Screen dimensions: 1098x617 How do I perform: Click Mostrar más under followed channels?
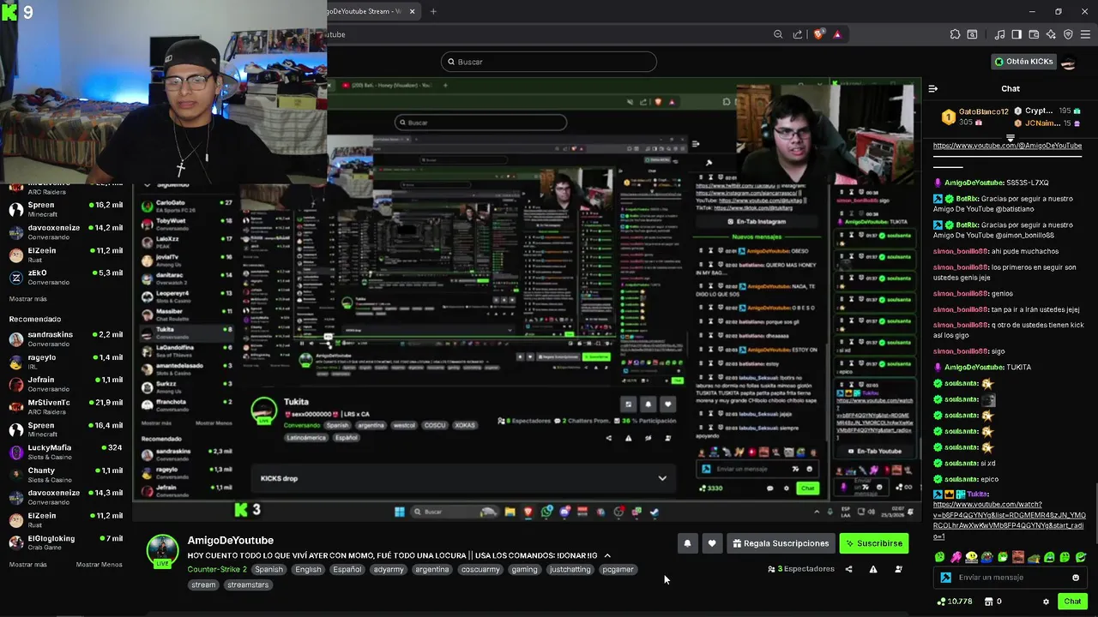tap(28, 299)
